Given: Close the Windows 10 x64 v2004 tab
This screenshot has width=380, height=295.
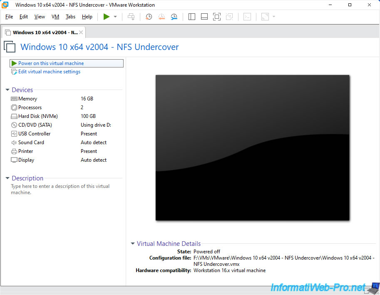Looking at the screenshot, I should (81, 32).
